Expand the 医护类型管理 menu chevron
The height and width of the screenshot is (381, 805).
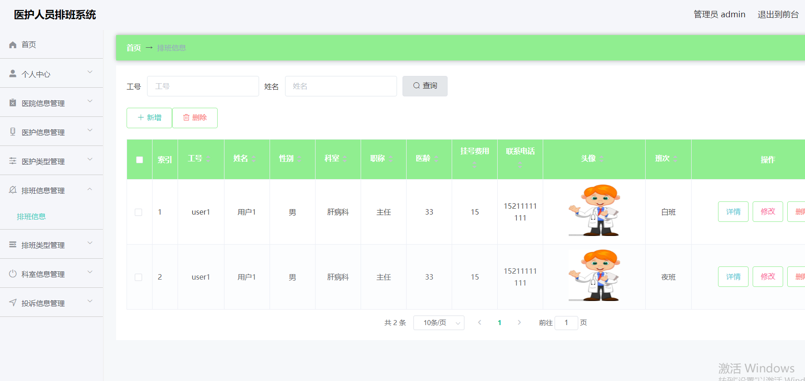click(x=90, y=159)
